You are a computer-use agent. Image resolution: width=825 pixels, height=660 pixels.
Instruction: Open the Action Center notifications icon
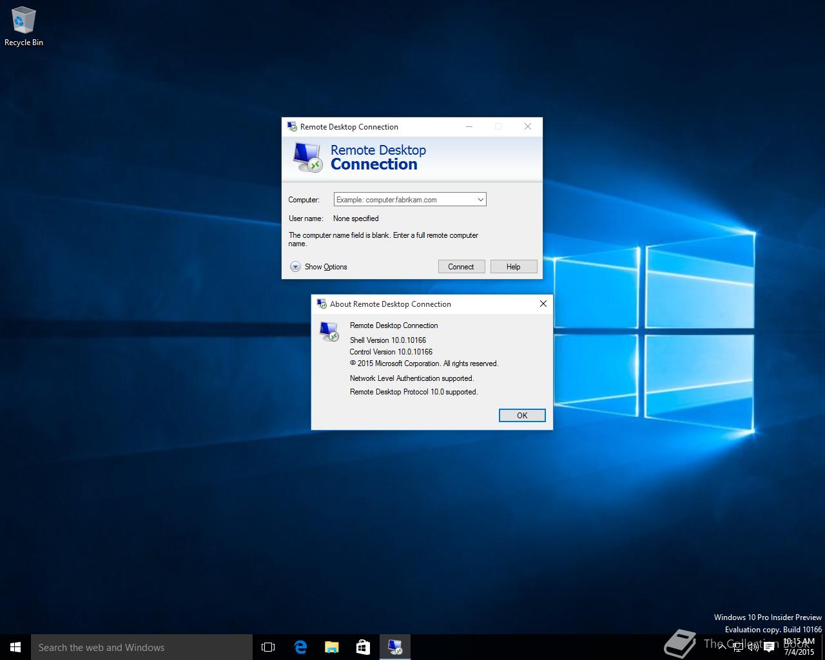point(769,647)
